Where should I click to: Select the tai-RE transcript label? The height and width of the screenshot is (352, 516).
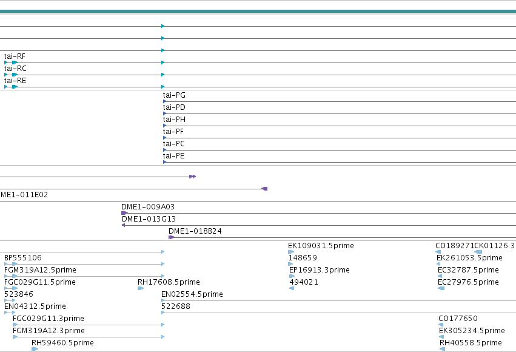15,81
